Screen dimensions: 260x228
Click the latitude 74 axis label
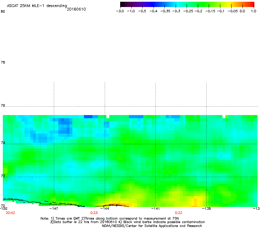(x=3, y=143)
